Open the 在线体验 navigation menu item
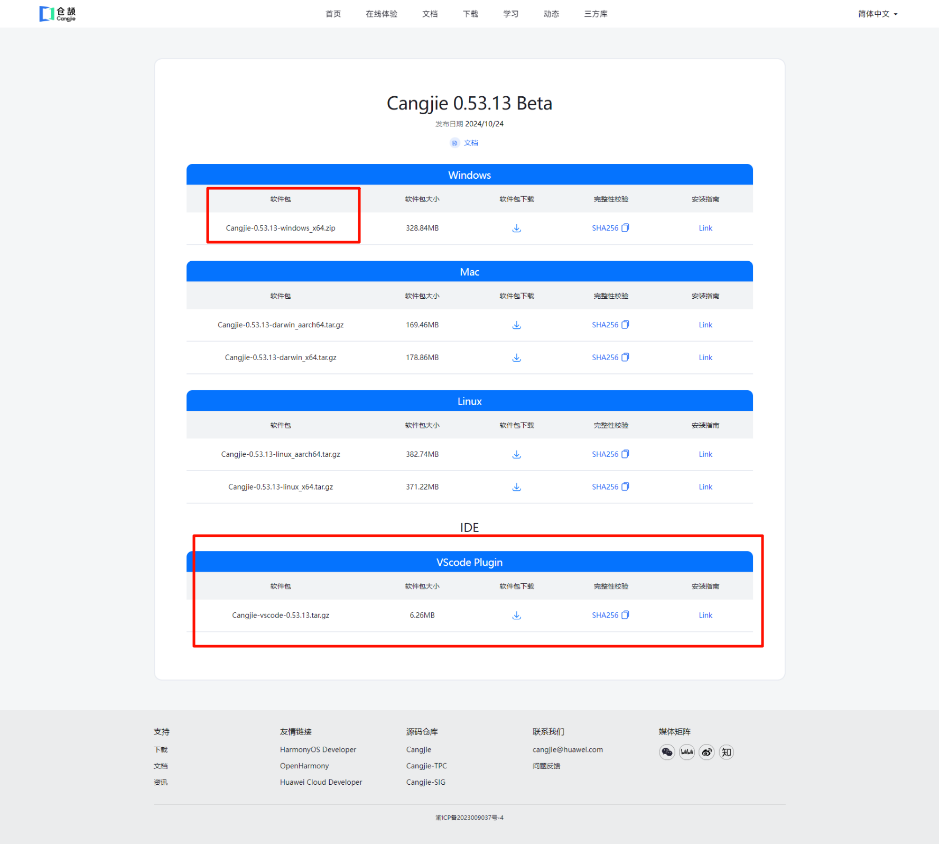Screen dimensions: 939x844 pos(381,14)
